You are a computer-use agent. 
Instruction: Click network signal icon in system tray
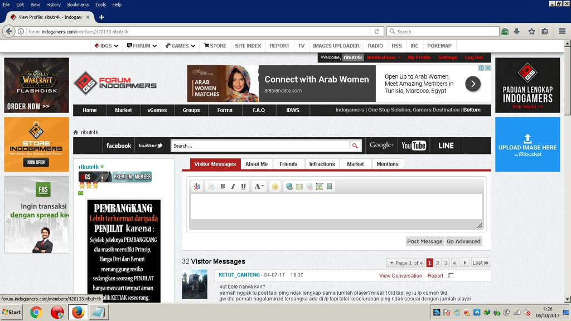[517, 312]
